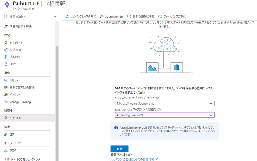Click the feedback smiley icon

click(160, 16)
